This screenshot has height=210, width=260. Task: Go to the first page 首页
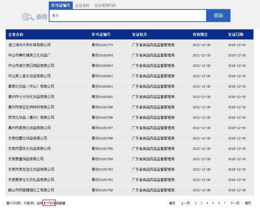click(x=172, y=203)
